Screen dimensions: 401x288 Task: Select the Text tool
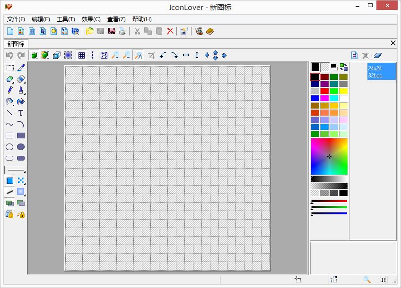21,113
